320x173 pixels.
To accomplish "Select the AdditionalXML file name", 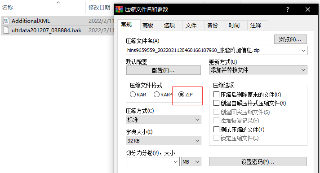I will pos(31,21).
